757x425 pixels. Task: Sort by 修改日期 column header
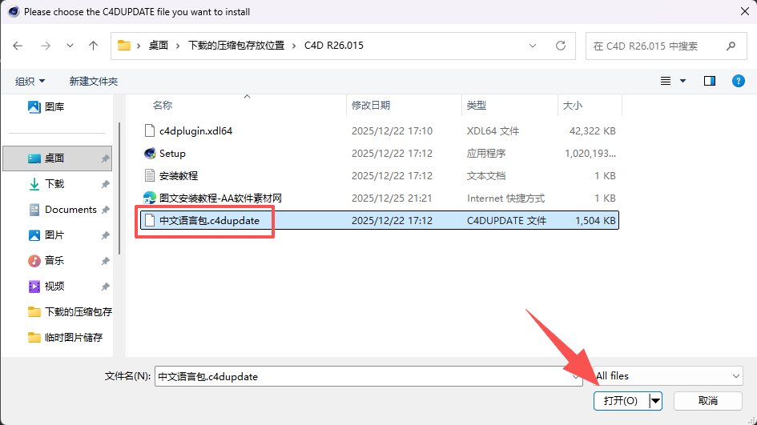coord(371,105)
